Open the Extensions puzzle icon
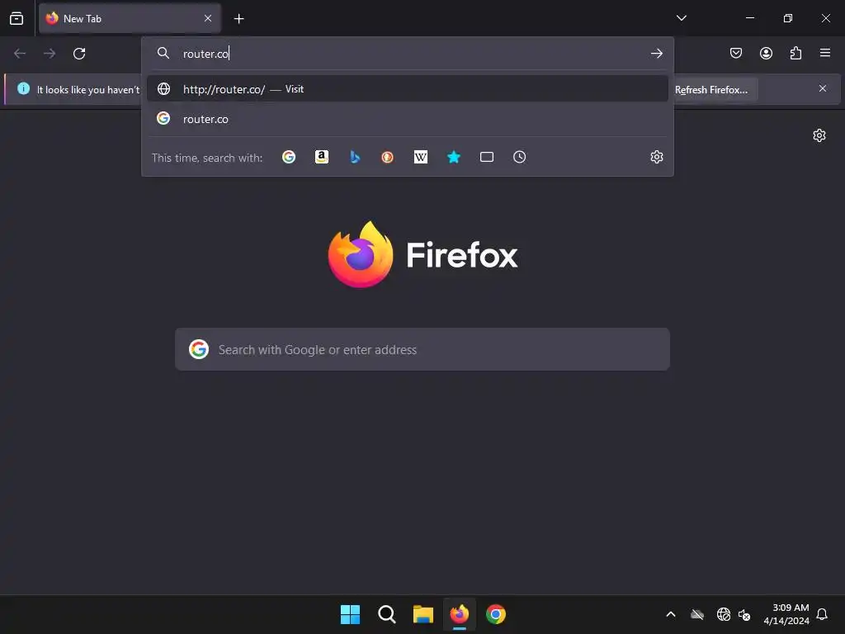845x634 pixels. [x=795, y=53]
